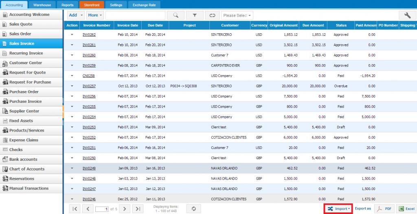The height and width of the screenshot is (214, 417).
Task: Expand action menu for INV0261
Action: 72,45
